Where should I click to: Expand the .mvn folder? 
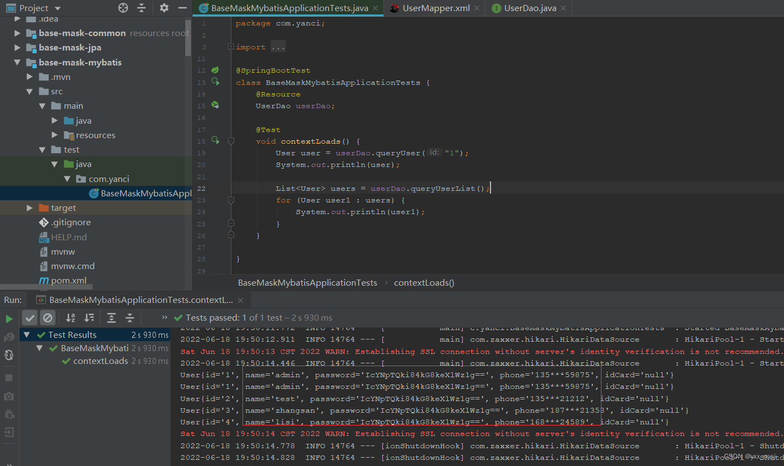coord(30,77)
